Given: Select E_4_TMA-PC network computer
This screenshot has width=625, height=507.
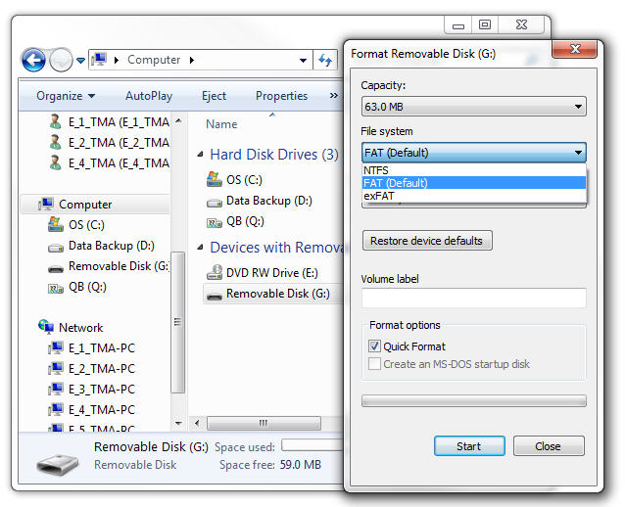Looking at the screenshot, I should click(x=91, y=410).
